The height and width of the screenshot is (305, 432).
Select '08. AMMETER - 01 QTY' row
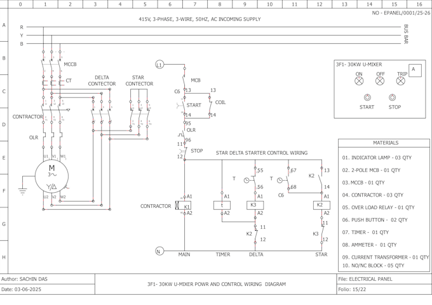(x=369, y=245)
